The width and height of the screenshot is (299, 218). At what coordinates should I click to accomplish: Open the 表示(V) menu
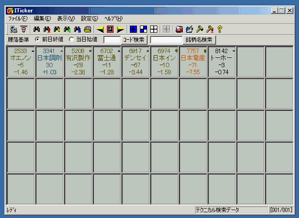click(66, 19)
